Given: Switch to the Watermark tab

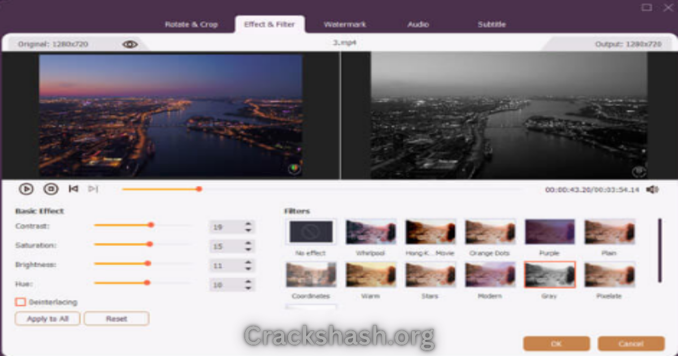Looking at the screenshot, I should [345, 24].
